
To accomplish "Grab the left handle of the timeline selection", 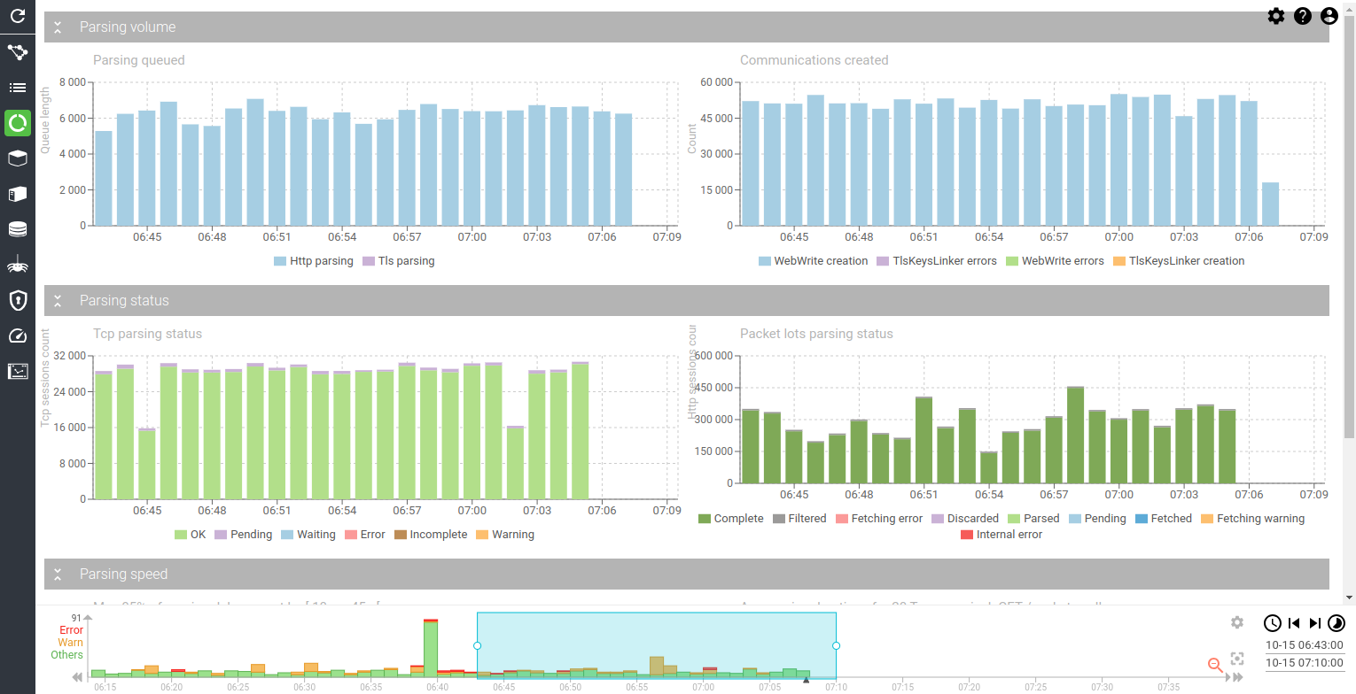I will pyautogui.click(x=477, y=645).
